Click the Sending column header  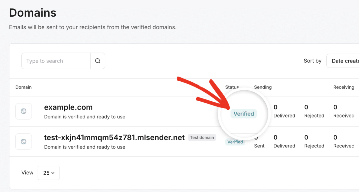(x=263, y=87)
